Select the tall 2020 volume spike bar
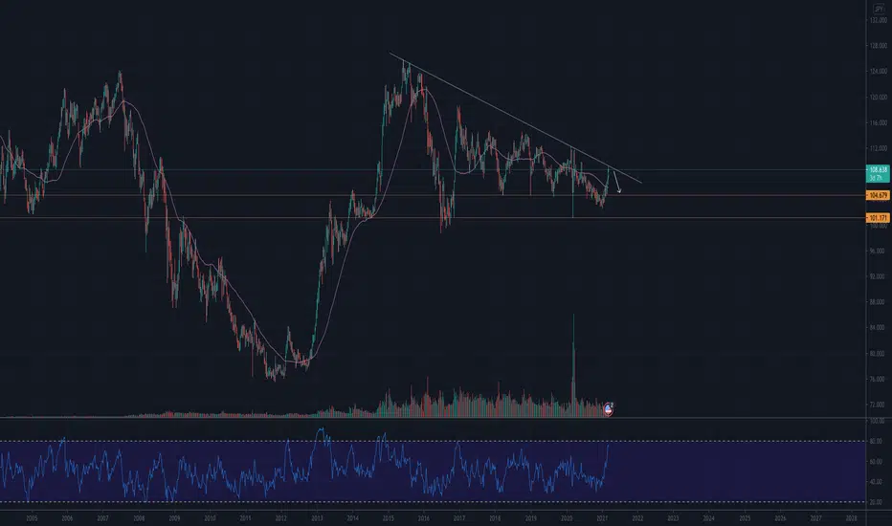The width and height of the screenshot is (892, 526). (573, 365)
